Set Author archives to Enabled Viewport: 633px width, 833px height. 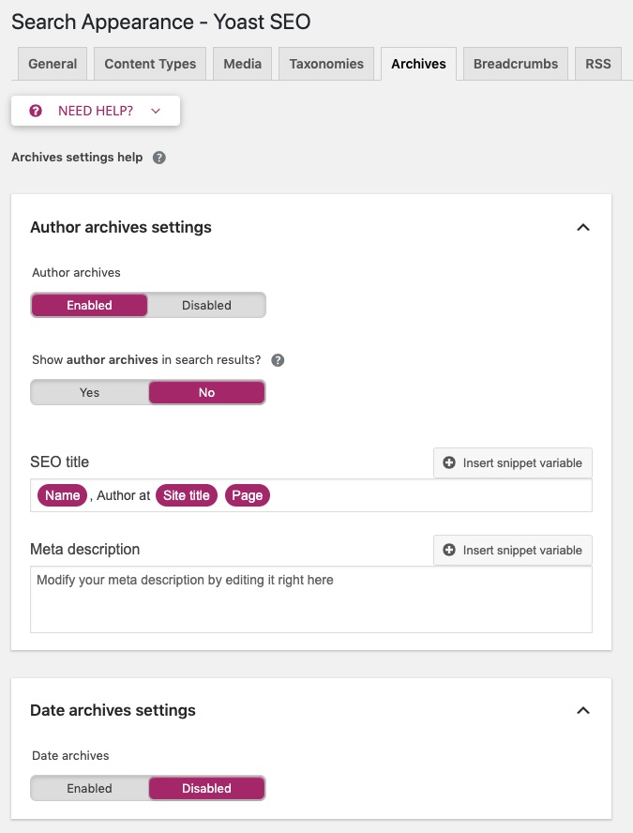coord(89,306)
